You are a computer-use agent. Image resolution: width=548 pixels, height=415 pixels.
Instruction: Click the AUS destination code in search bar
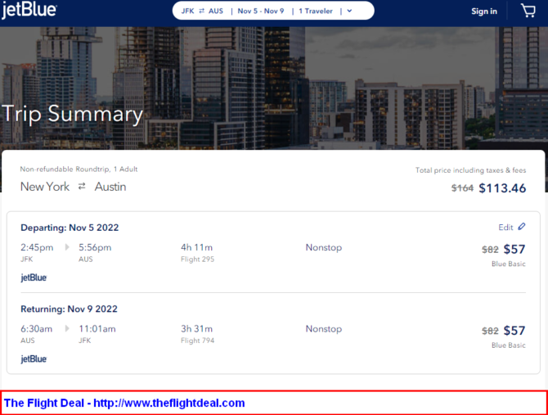click(x=216, y=11)
